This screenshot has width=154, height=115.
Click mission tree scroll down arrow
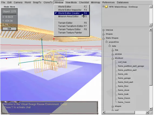pyautogui.click(x=151, y=25)
